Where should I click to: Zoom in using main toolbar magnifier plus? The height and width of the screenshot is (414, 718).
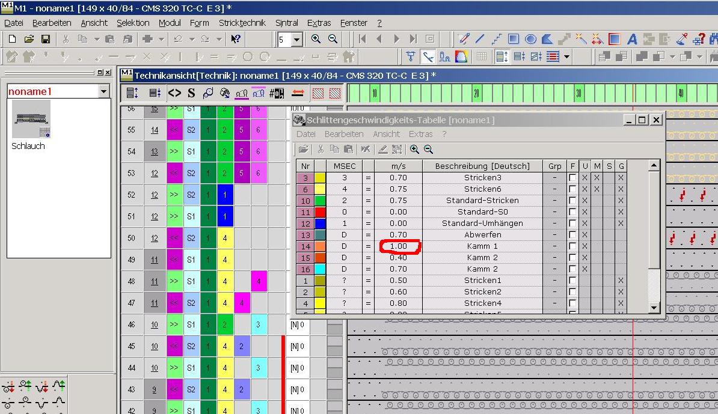316,39
